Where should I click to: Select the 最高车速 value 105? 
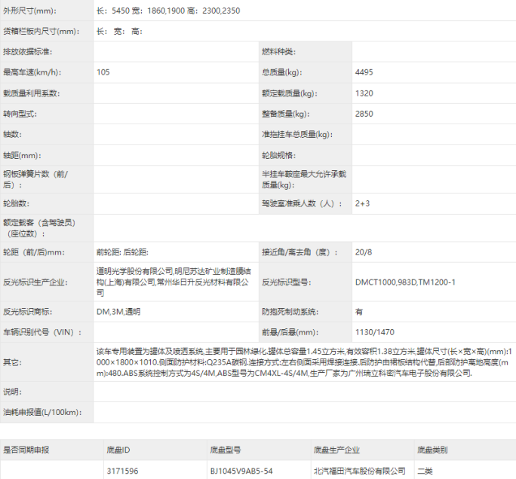[104, 72]
